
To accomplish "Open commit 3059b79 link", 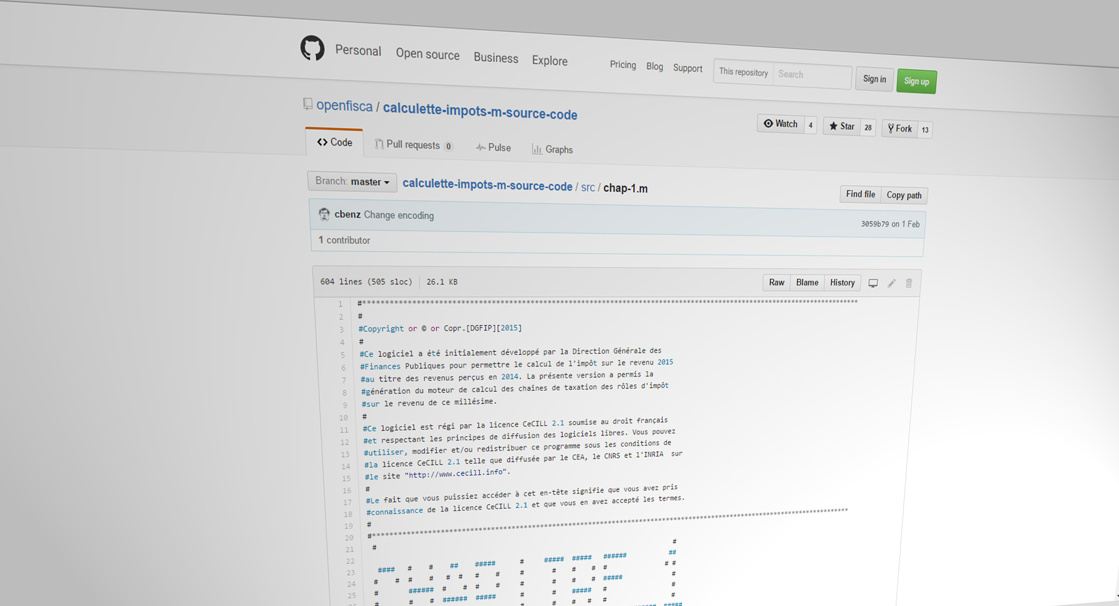I will click(875, 224).
